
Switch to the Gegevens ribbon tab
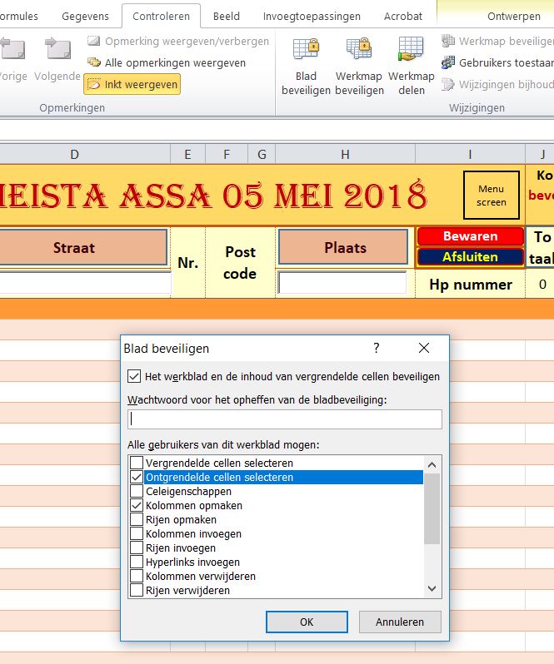tap(85, 16)
